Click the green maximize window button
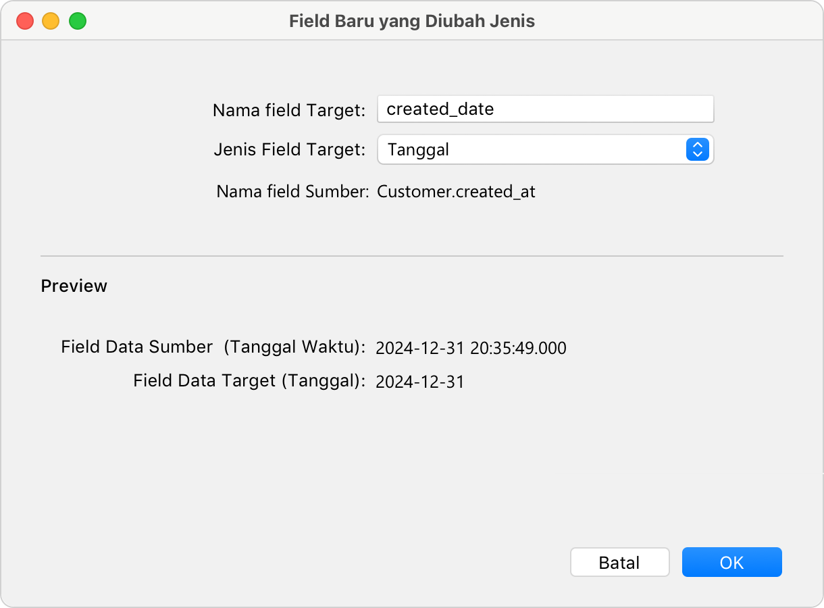This screenshot has height=608, width=824. coord(78,21)
